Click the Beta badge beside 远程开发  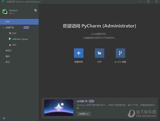coord(26,28)
